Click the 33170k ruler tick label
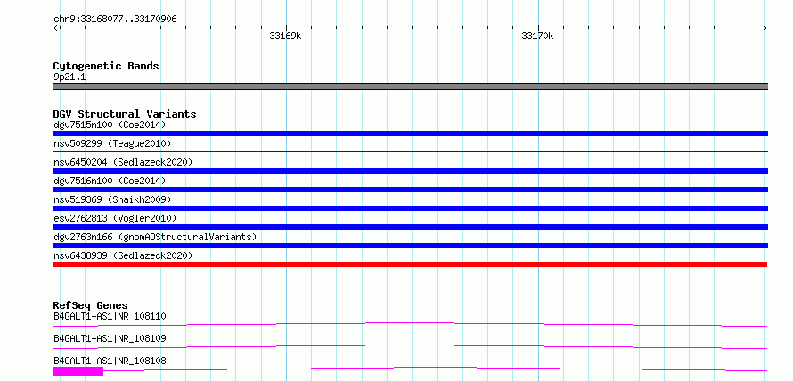This screenshot has height=381, width=793. tap(537, 36)
